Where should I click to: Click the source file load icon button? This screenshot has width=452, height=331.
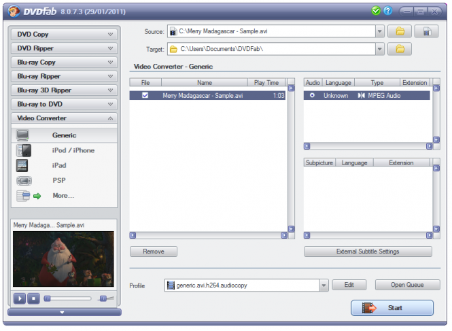coord(427,31)
